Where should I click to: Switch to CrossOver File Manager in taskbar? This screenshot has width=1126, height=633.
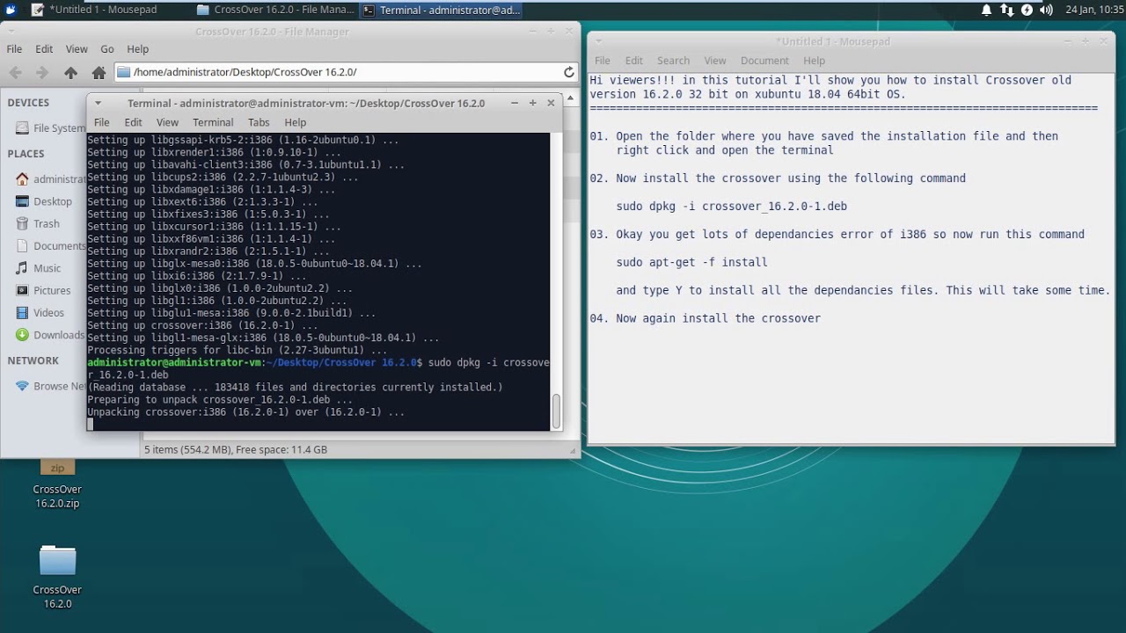coord(275,10)
